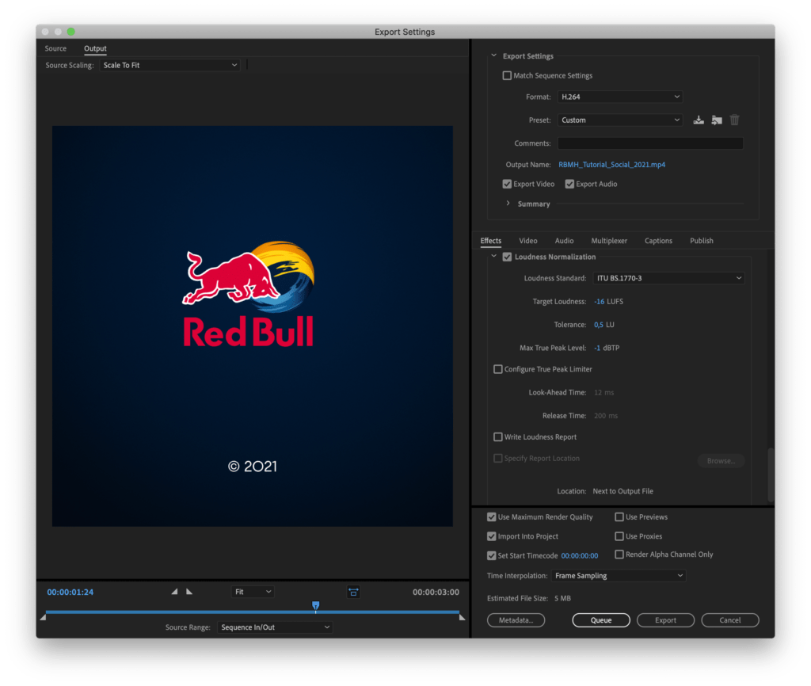Open the Source Range dropdown
Viewport: 811px width, 686px height.
[275, 627]
